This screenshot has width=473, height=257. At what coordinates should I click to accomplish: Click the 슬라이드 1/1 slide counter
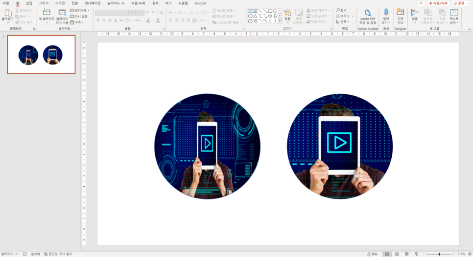click(x=10, y=254)
